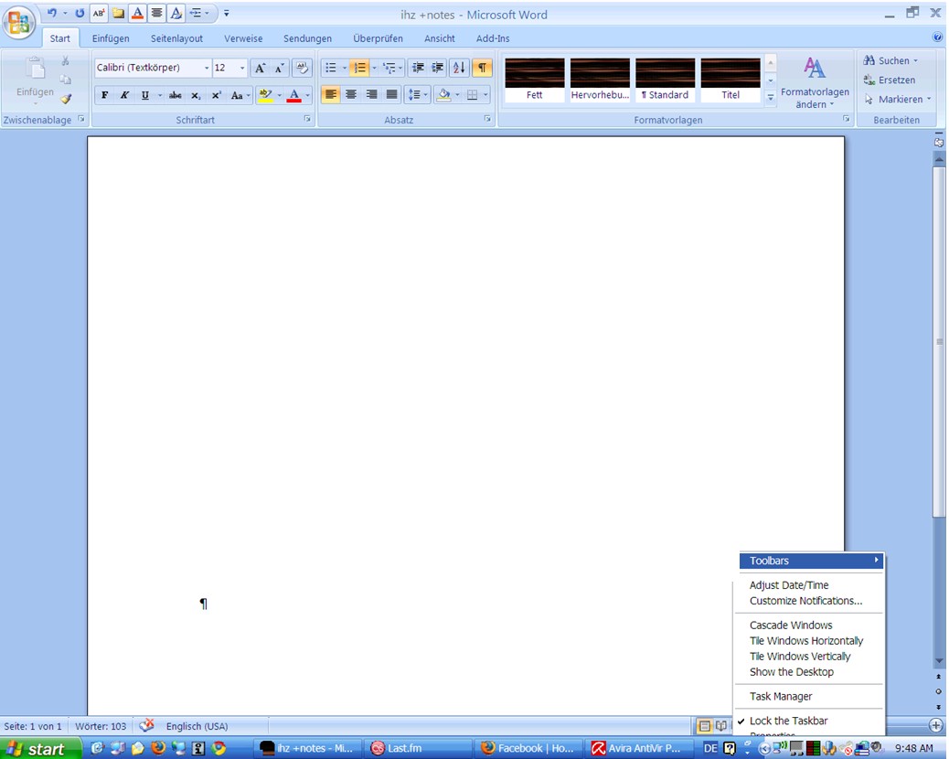Toggle the bulleted list button

coord(330,68)
